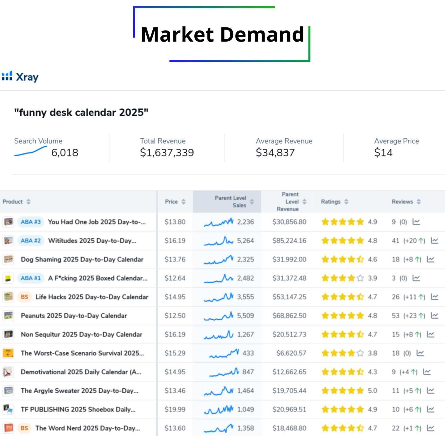445x445 pixels.
Task: Click revenue cell $6,620.57
Action: [291, 353]
